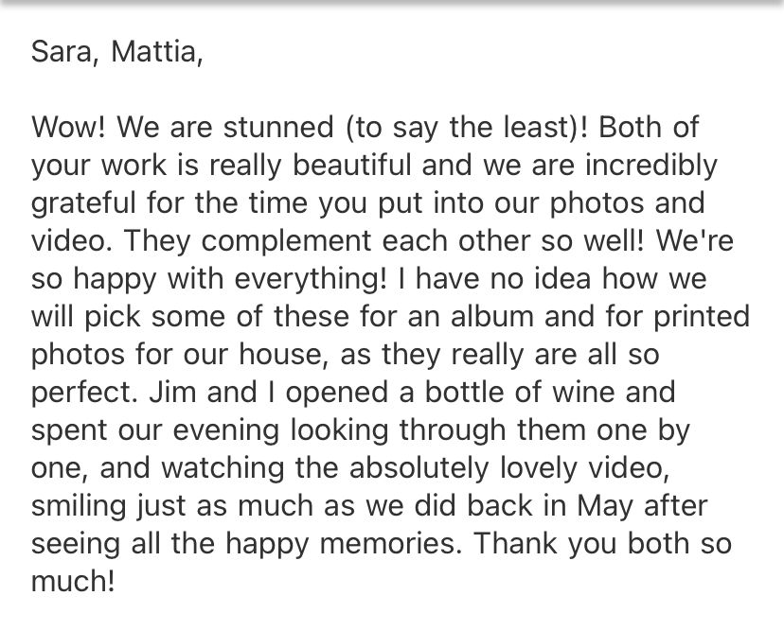The height and width of the screenshot is (631, 784).
Task: Click the greeting line "Sara, Mattia,"
Action: coord(117,52)
